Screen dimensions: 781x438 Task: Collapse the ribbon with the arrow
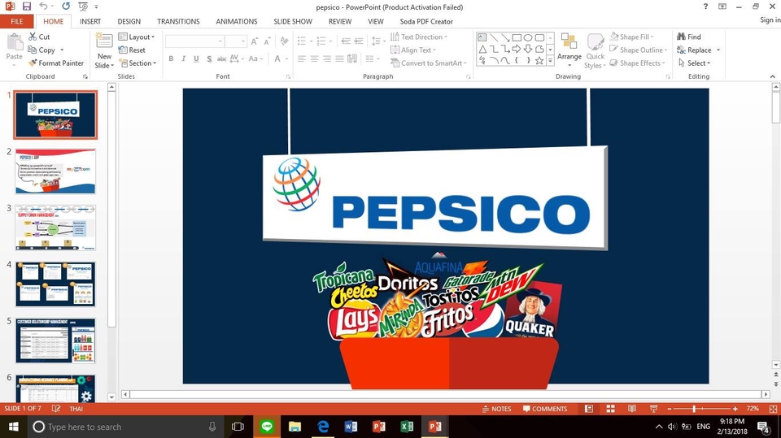[773, 76]
